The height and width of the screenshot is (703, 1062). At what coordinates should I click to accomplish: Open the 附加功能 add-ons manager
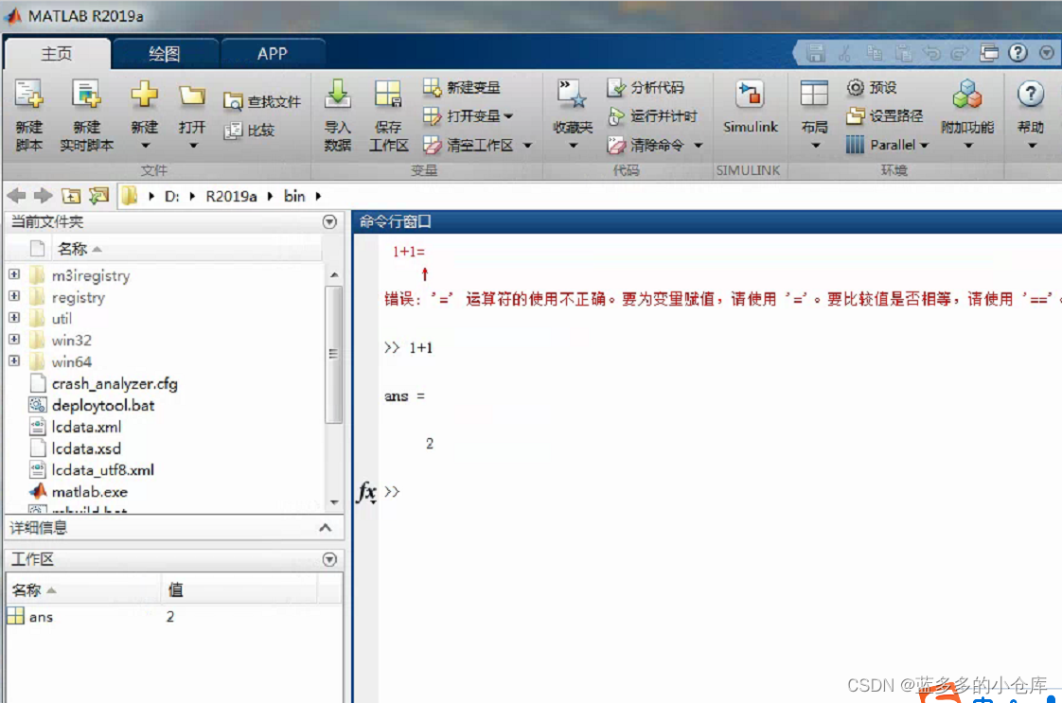[967, 114]
